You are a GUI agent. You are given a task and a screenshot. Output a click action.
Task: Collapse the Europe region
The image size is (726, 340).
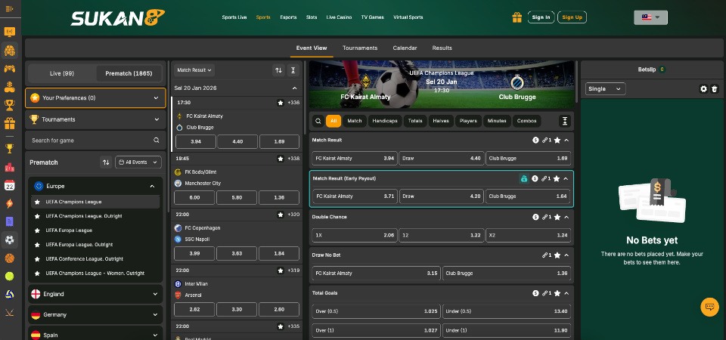tap(95, 186)
